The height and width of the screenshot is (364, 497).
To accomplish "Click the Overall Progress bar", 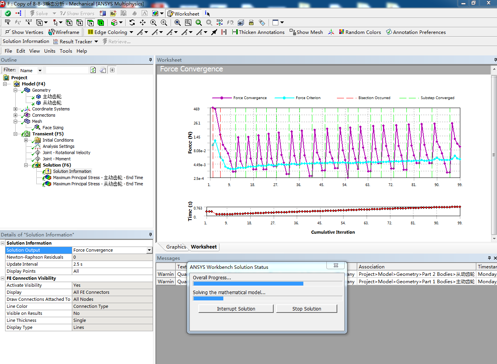I will [267, 284].
